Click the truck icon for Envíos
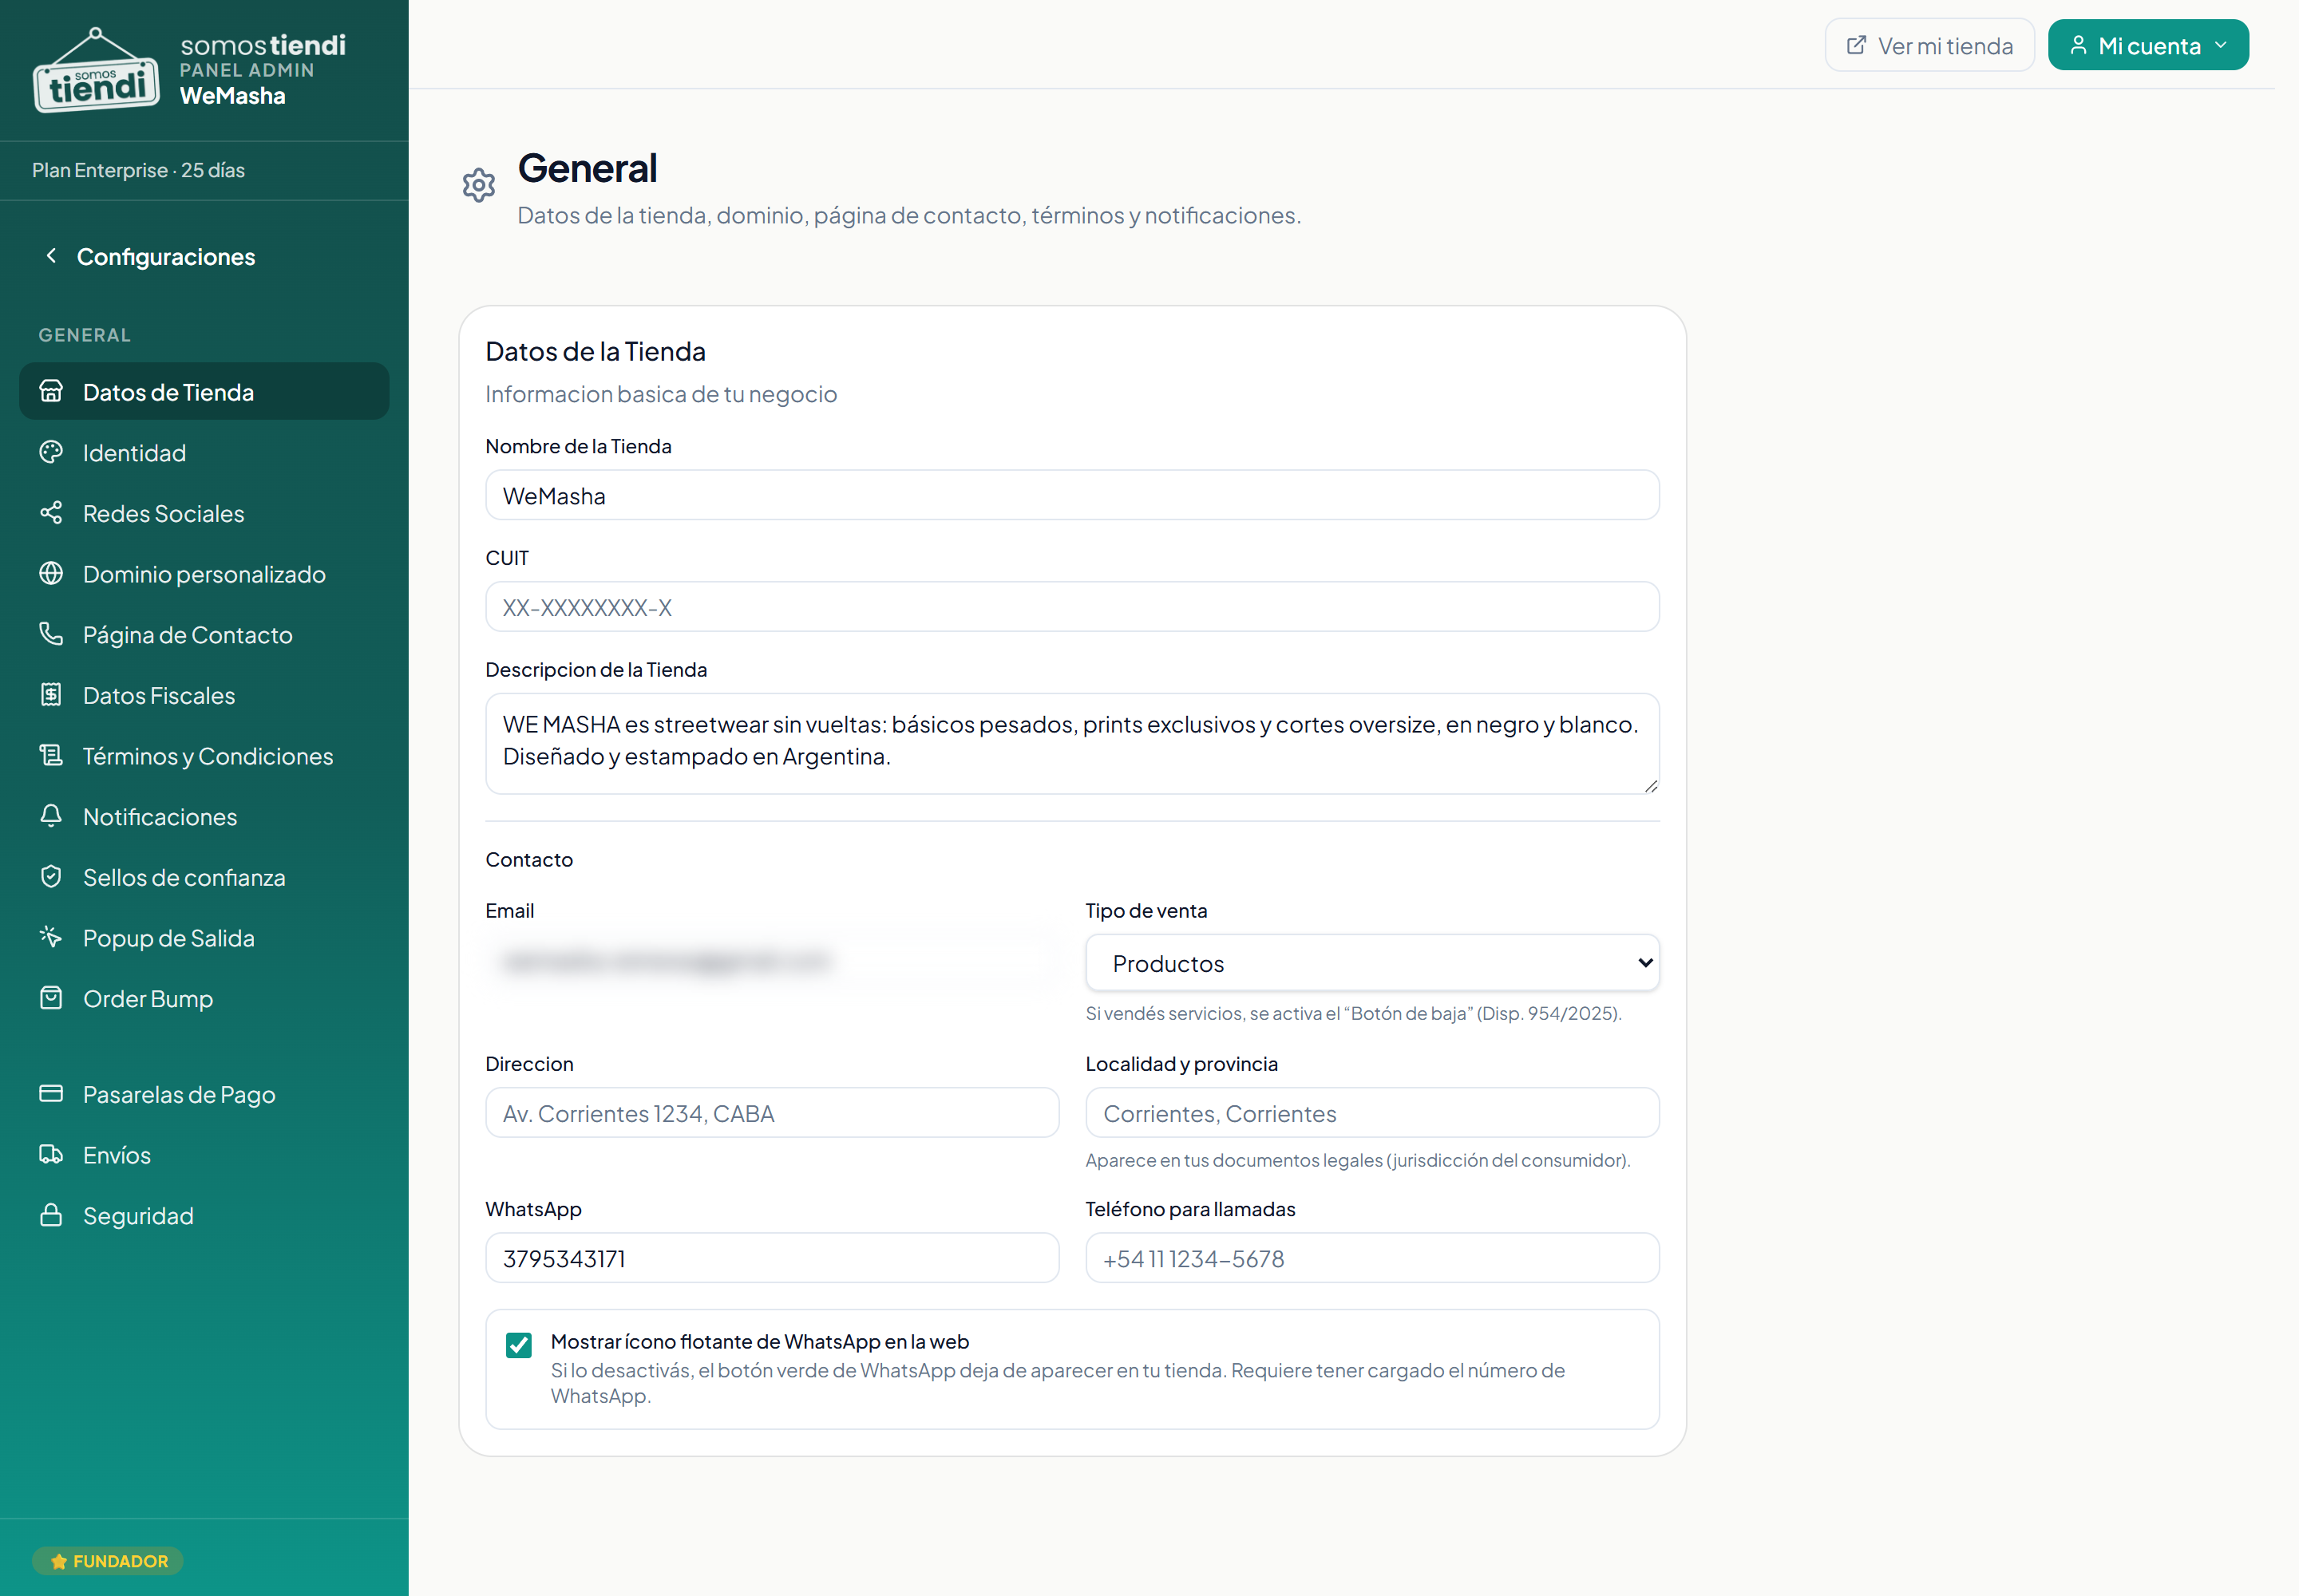The height and width of the screenshot is (1596, 2299). pos(51,1154)
